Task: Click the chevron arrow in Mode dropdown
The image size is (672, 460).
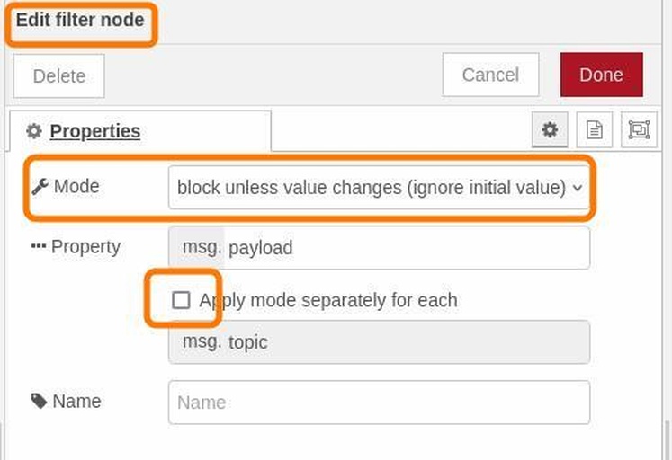Action: coord(578,188)
